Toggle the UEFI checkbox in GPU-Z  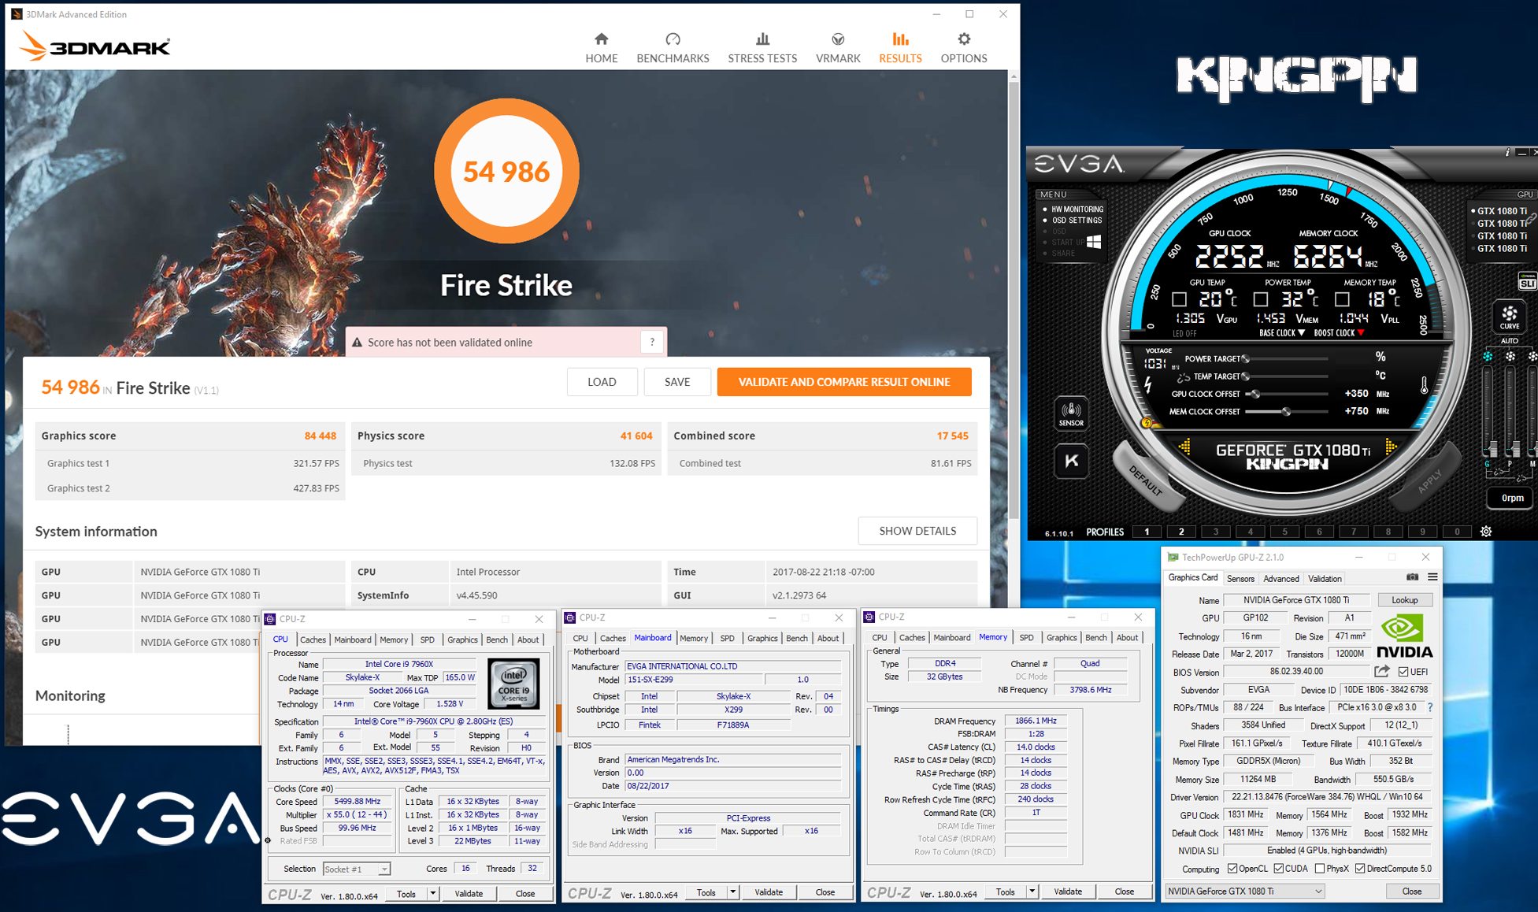point(1403,672)
